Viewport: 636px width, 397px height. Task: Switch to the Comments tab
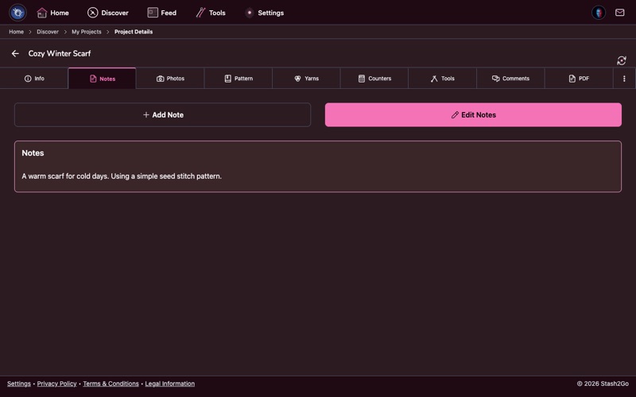pyautogui.click(x=510, y=78)
